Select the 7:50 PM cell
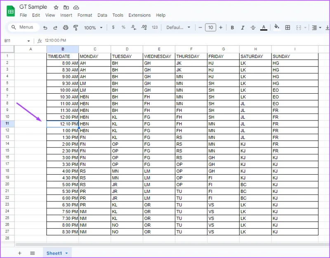Screen dimensions: 330x258 pos(63,211)
